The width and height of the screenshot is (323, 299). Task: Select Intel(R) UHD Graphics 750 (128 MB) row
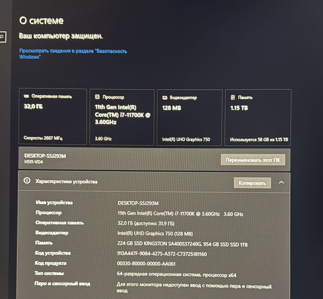click(155, 234)
